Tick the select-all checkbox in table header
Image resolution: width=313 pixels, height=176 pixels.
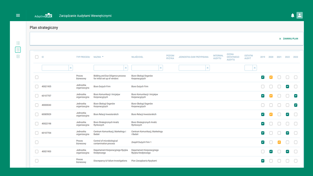point(37,57)
